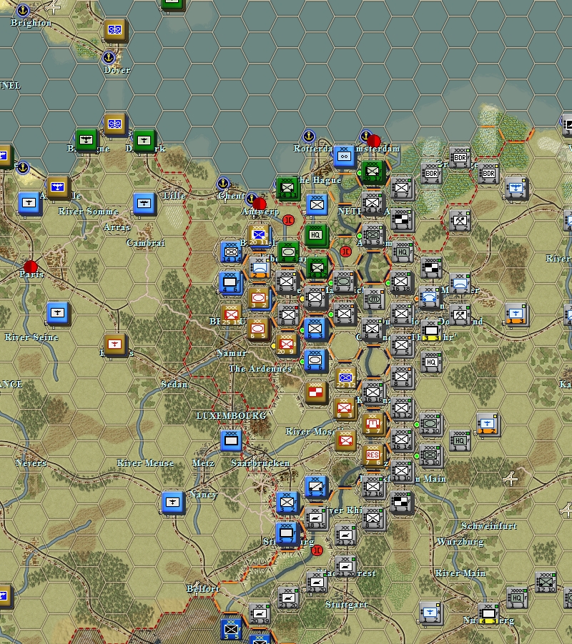
Task: Select grey mechanized unit with strength 15 10
Action: 430,455
